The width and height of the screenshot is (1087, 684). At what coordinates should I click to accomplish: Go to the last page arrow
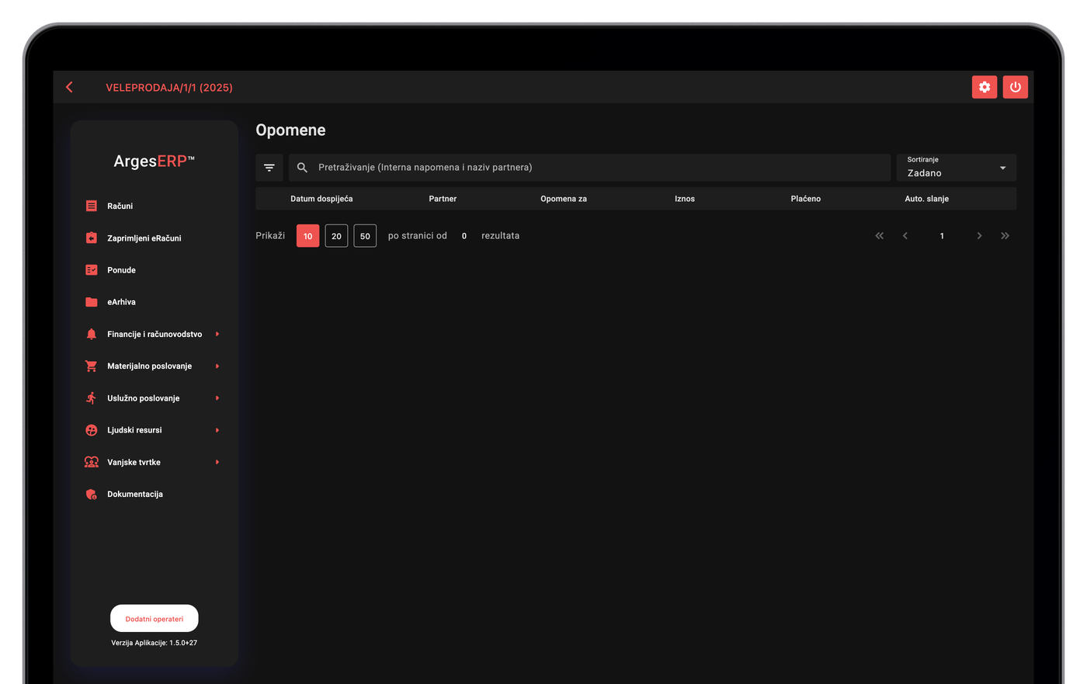coord(1005,235)
